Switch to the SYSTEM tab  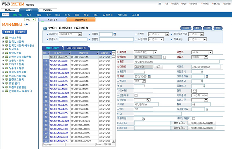click(48, 10)
